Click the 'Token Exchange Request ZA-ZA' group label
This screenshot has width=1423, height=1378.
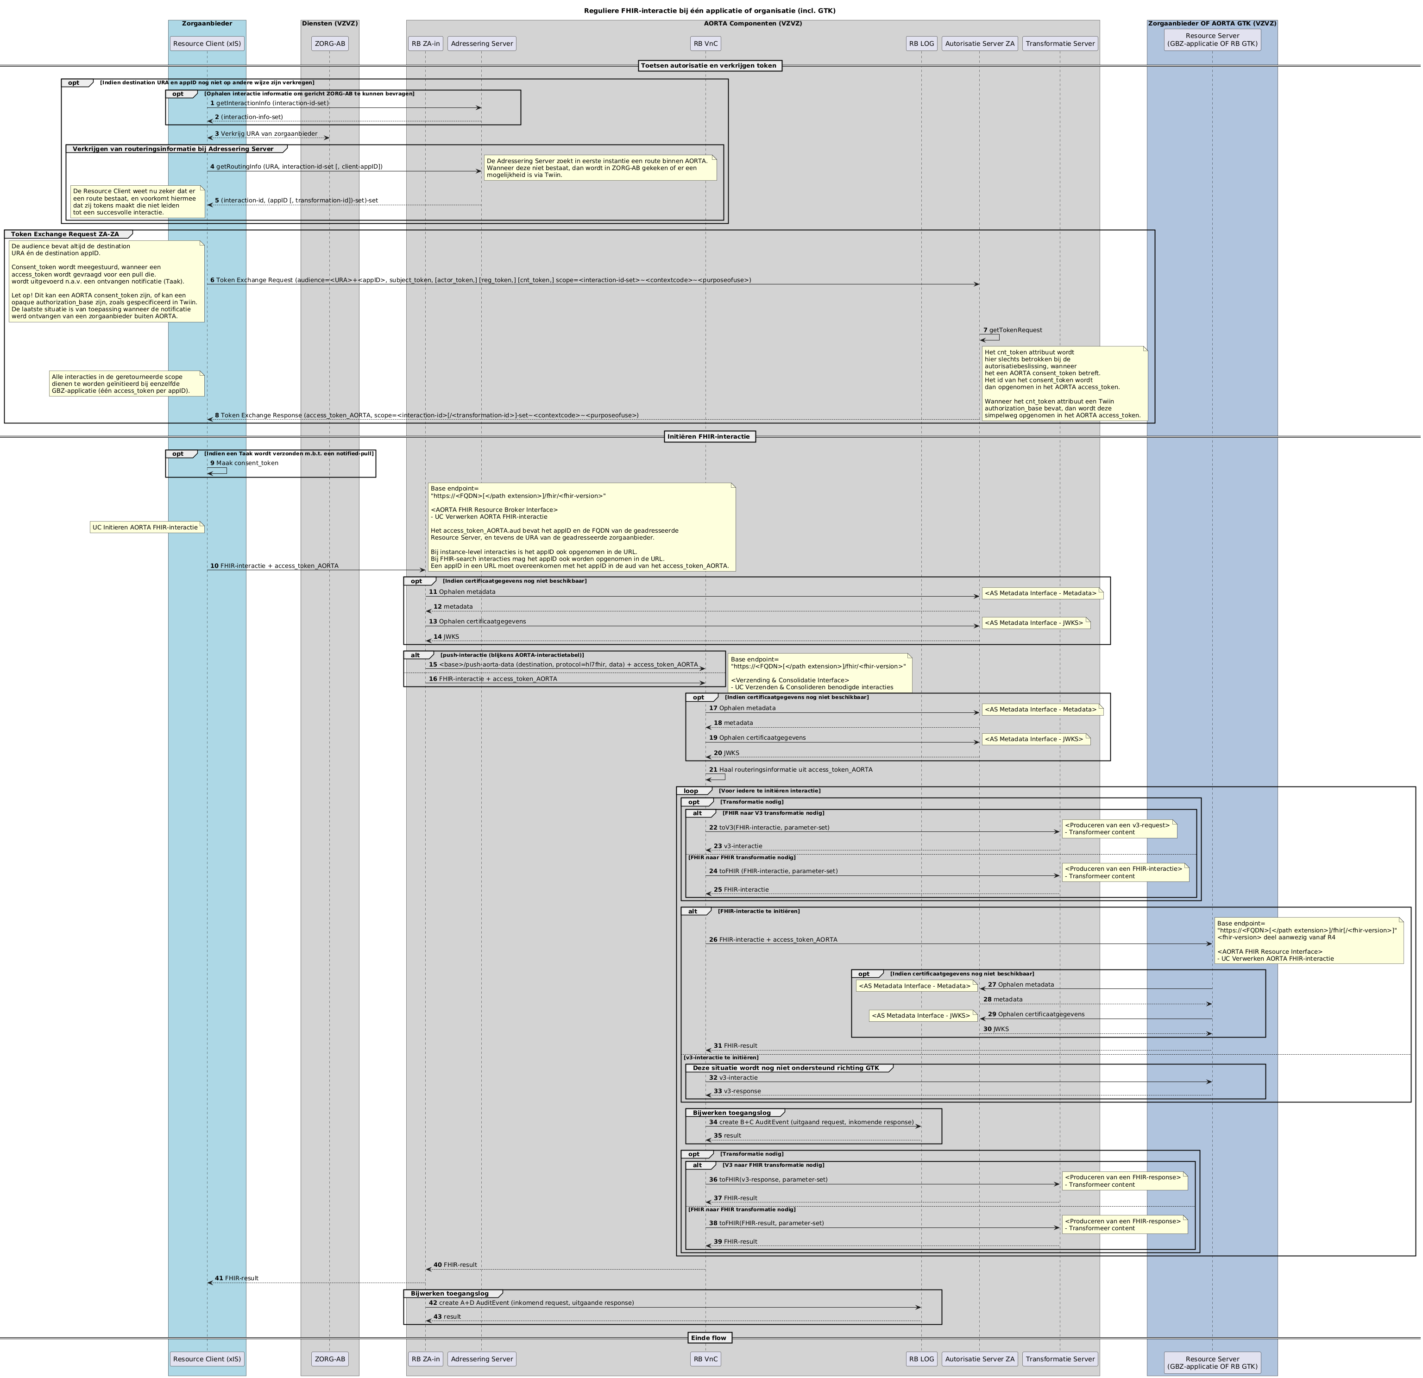[65, 234]
